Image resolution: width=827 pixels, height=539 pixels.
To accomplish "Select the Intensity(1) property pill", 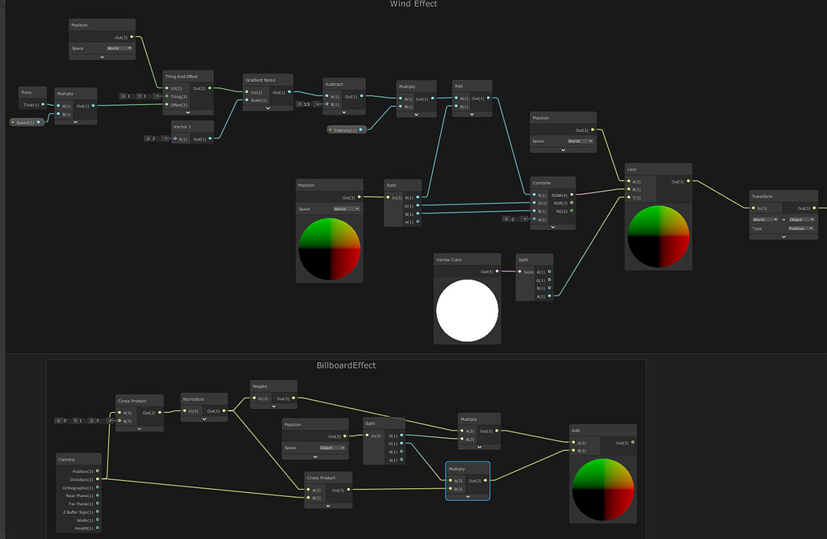I will [346, 128].
